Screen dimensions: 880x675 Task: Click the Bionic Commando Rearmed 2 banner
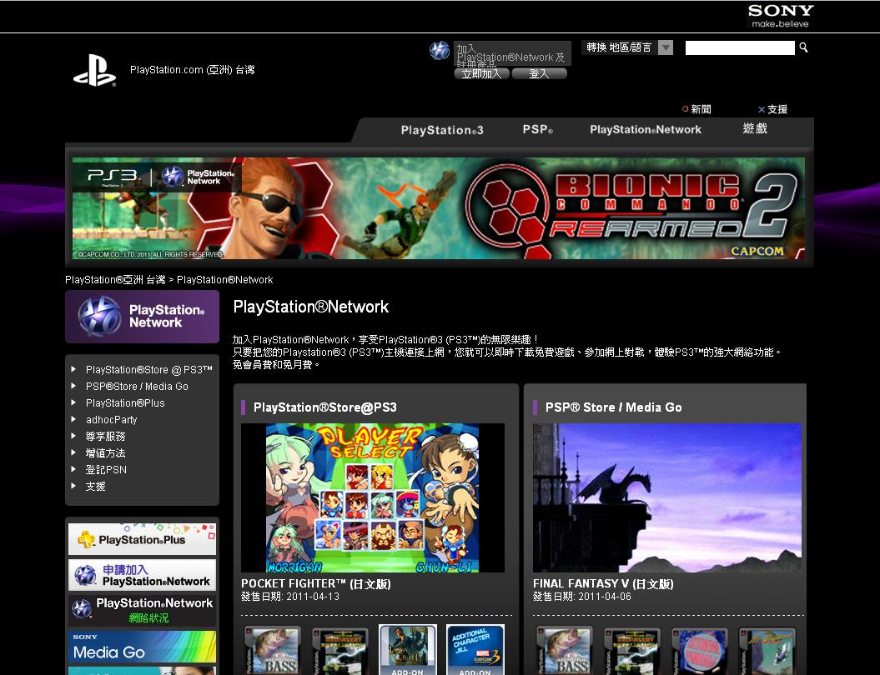click(x=439, y=208)
